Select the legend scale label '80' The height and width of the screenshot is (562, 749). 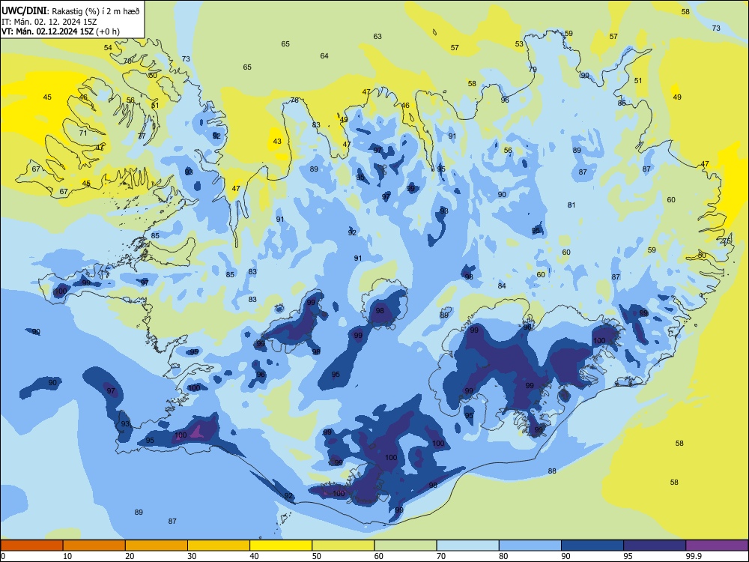click(503, 556)
